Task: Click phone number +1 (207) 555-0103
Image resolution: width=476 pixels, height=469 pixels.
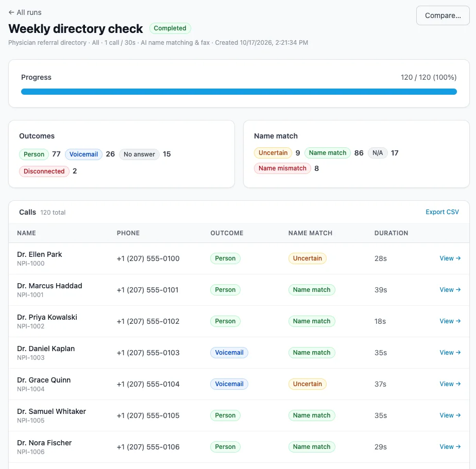Action: pos(148,353)
